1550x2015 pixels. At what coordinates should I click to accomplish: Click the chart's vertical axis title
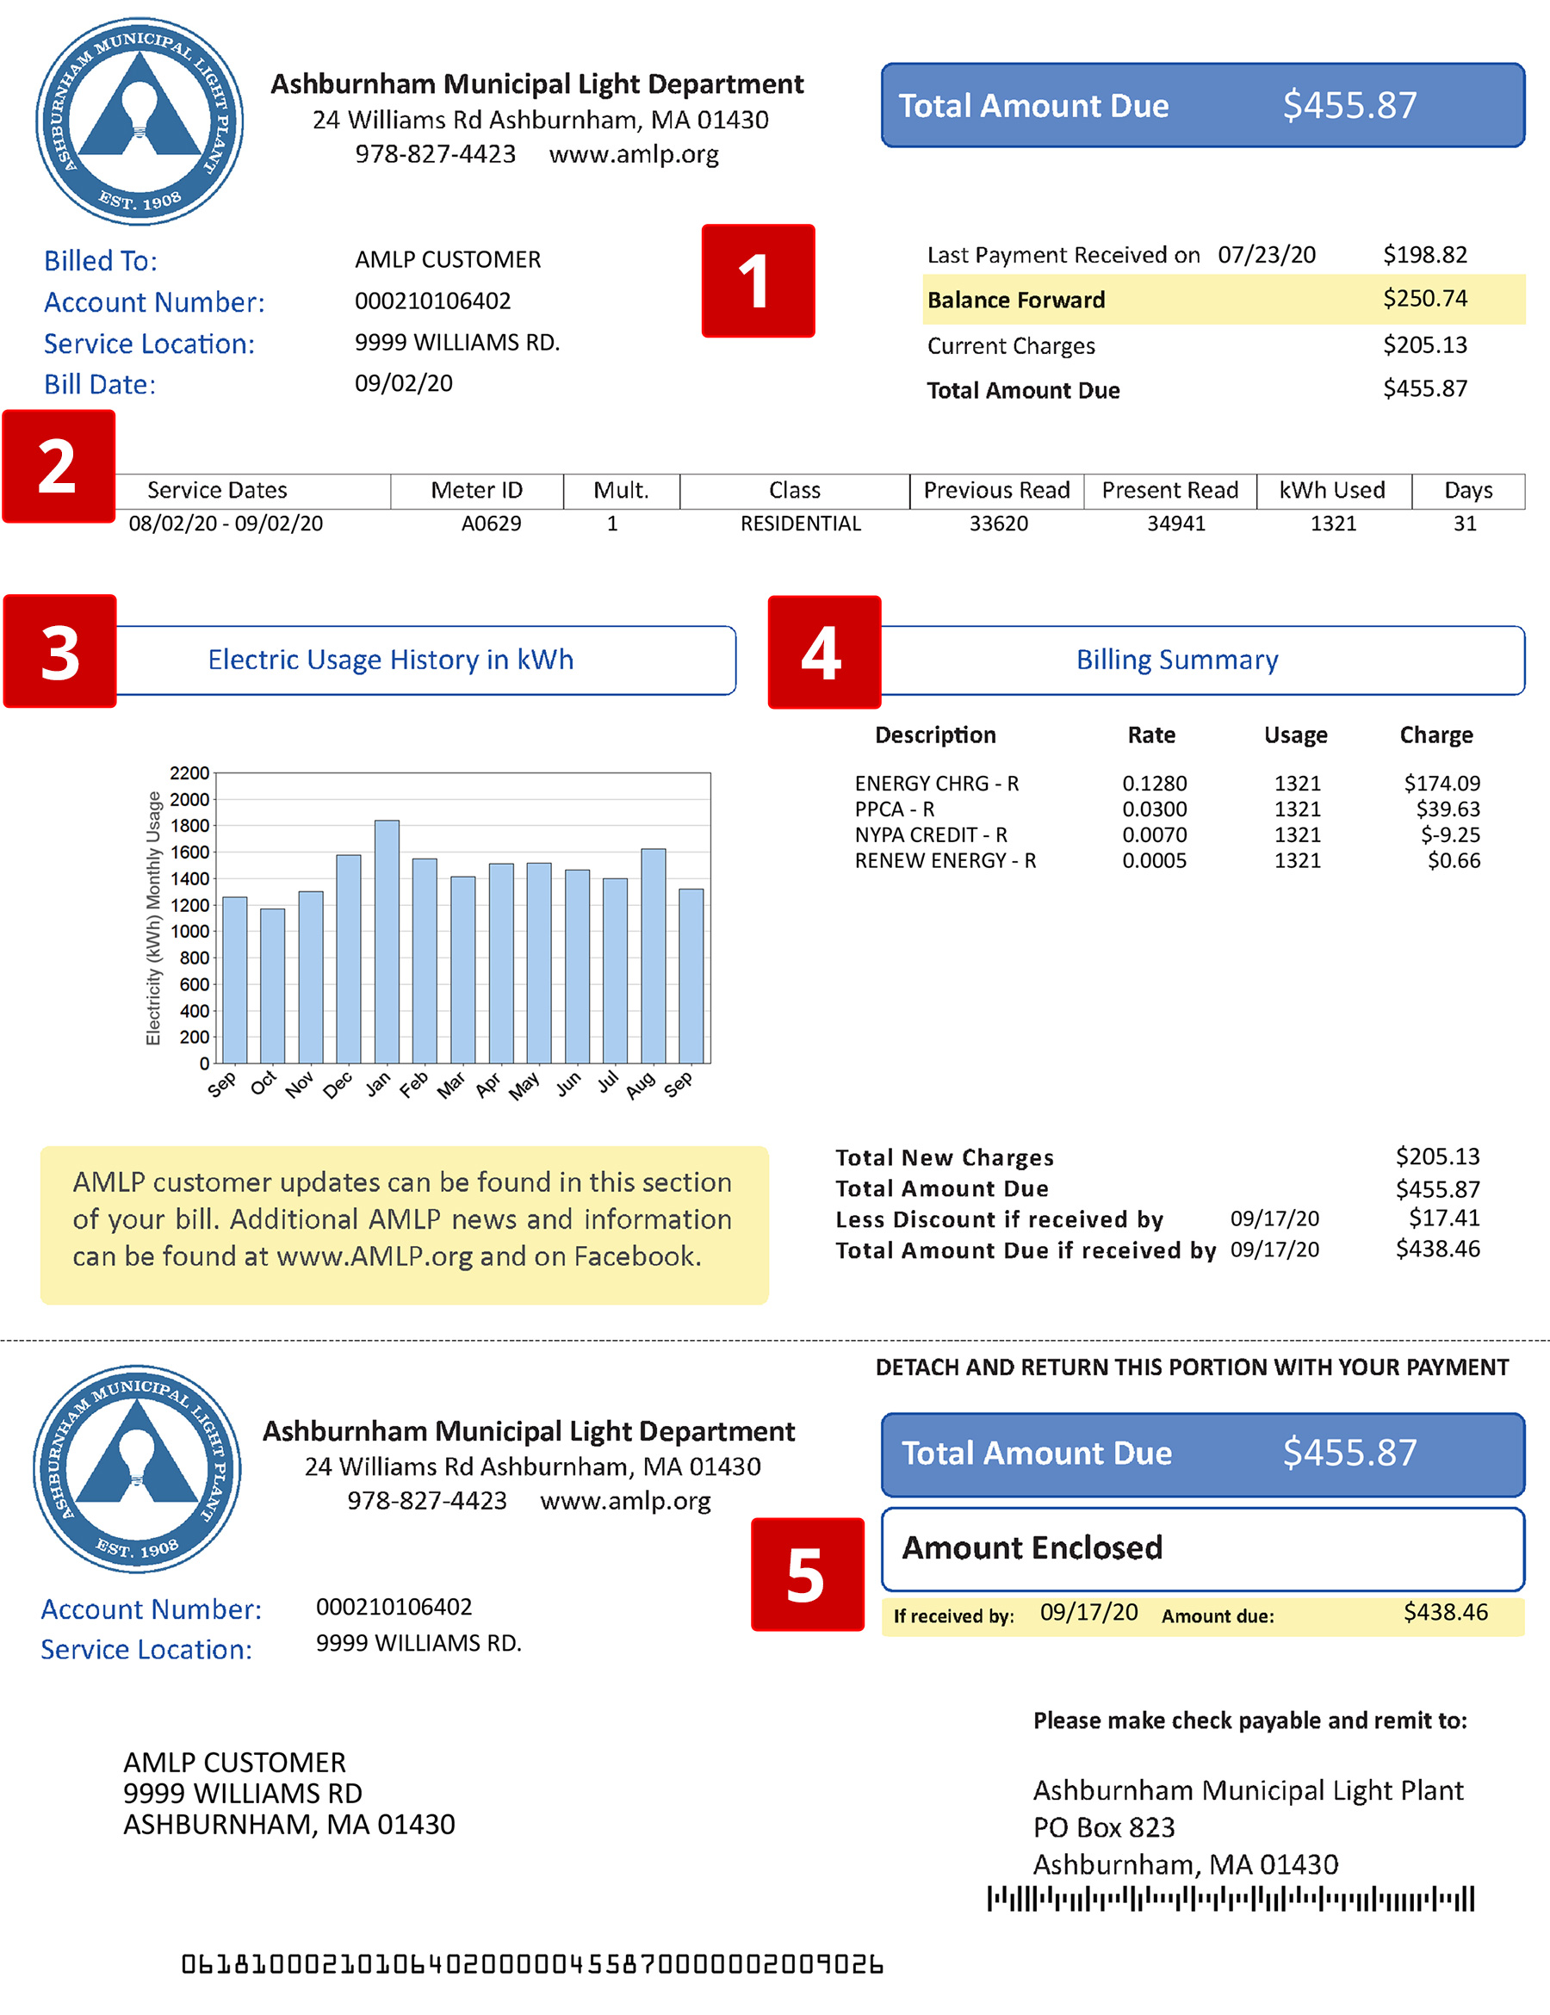[x=153, y=918]
